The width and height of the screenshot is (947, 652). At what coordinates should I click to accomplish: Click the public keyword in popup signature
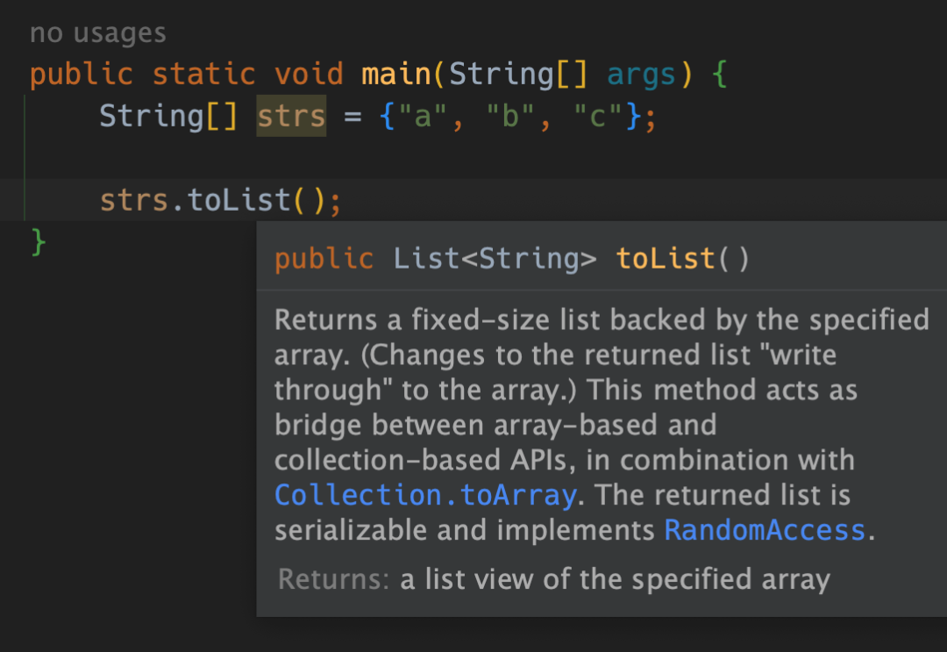(x=324, y=259)
